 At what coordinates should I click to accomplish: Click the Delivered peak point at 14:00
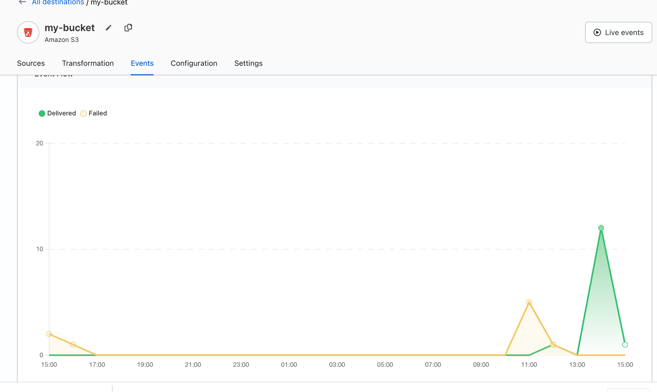[x=601, y=228]
